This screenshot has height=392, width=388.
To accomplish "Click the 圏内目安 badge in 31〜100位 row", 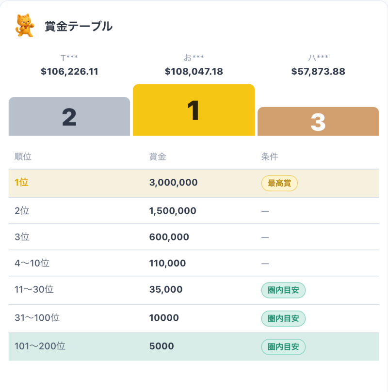I will tap(283, 318).
